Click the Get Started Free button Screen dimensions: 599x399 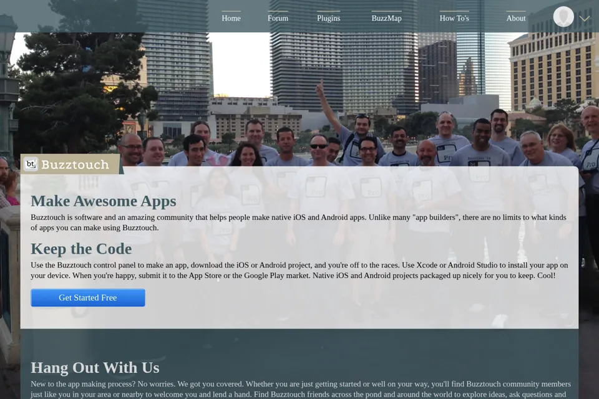88,298
